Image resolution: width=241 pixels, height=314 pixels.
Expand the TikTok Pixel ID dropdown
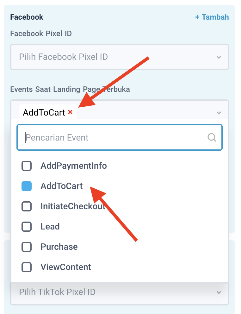(120, 292)
